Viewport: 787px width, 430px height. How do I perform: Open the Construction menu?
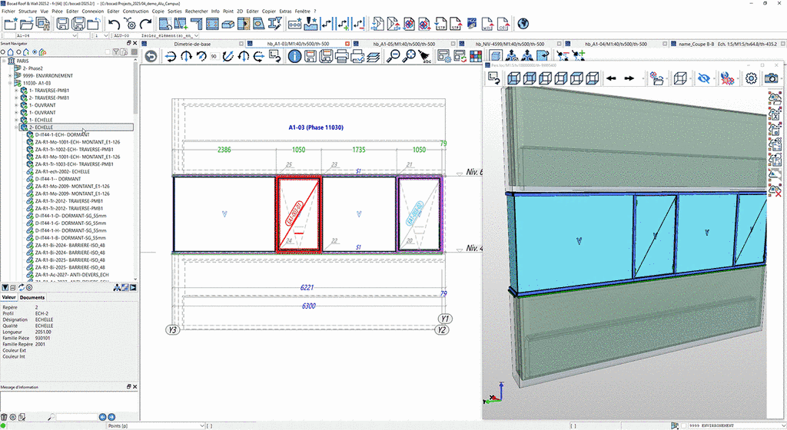(x=135, y=12)
